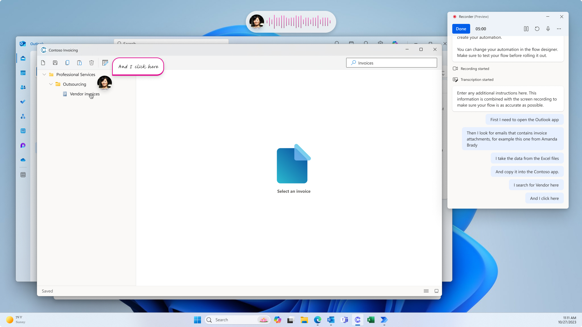Click the additional instructions text box in Recorder
Screen dimensions: 582x327
tap(508, 99)
